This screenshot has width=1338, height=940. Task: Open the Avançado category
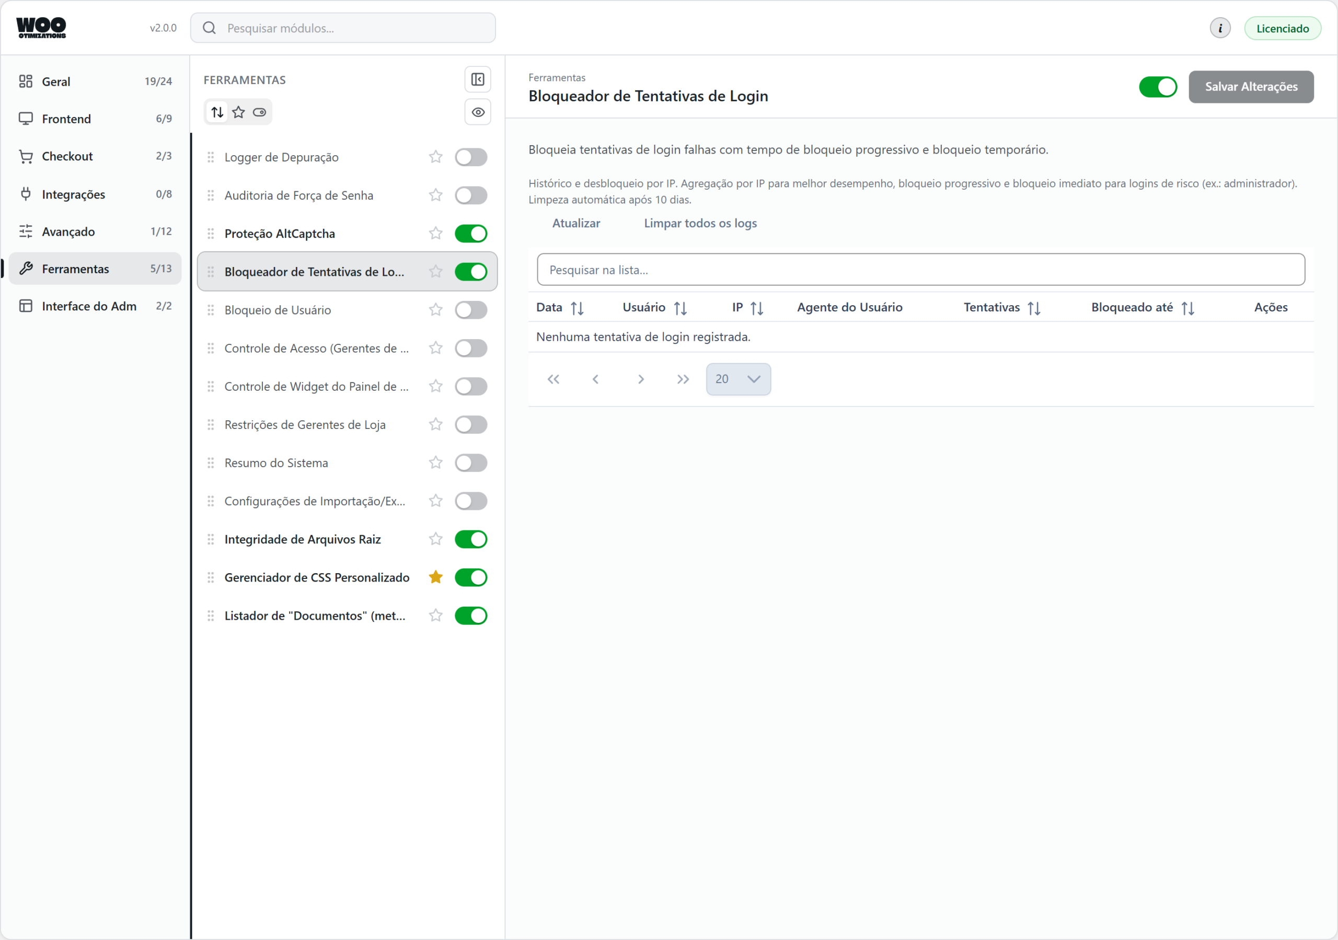point(95,231)
